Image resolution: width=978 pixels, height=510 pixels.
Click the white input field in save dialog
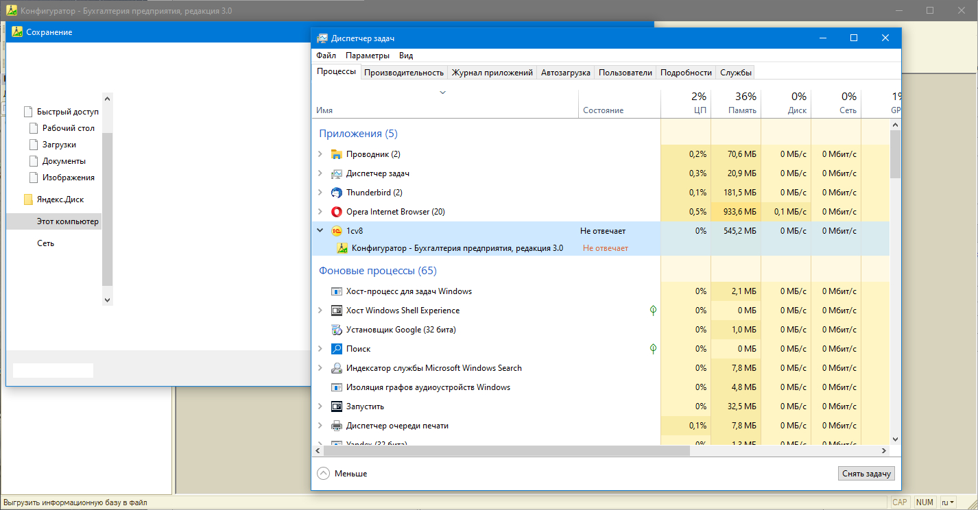pyautogui.click(x=53, y=370)
